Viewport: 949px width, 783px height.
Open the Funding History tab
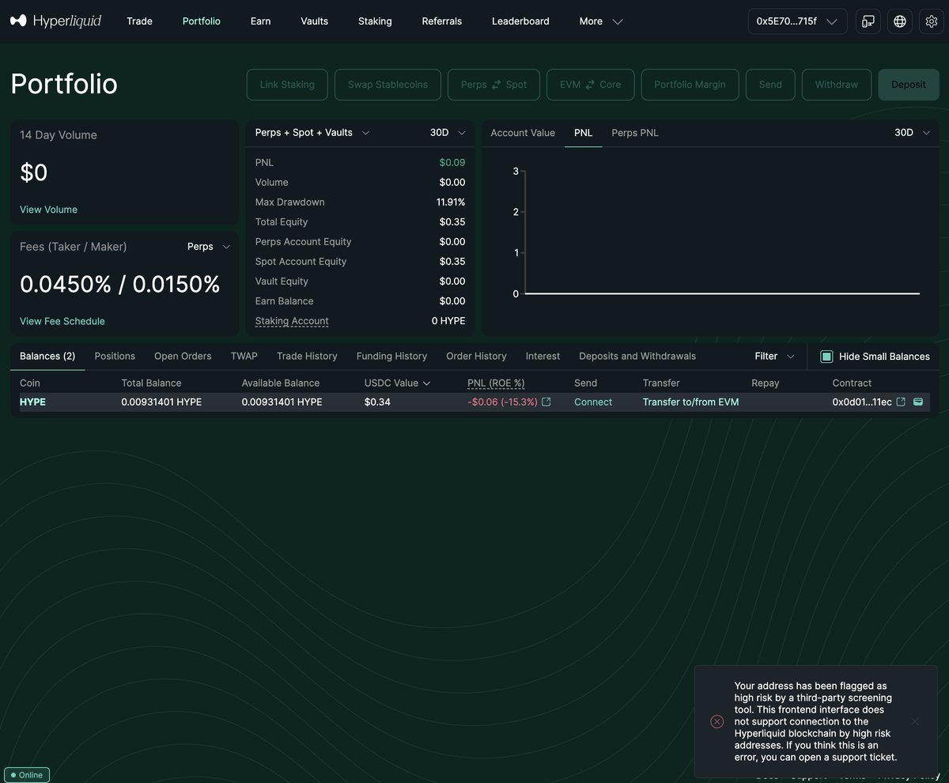coord(391,357)
